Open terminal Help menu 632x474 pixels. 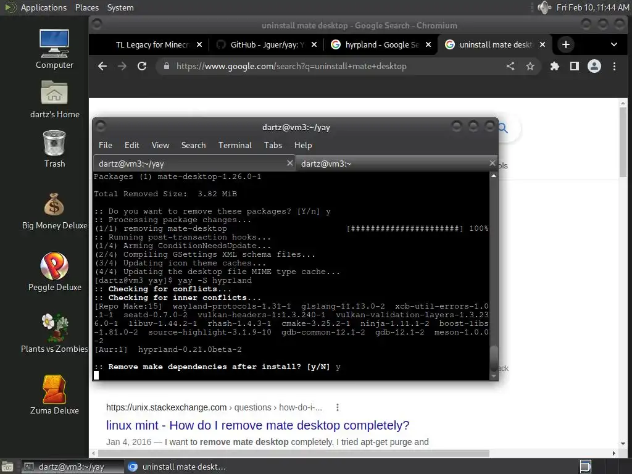click(303, 145)
